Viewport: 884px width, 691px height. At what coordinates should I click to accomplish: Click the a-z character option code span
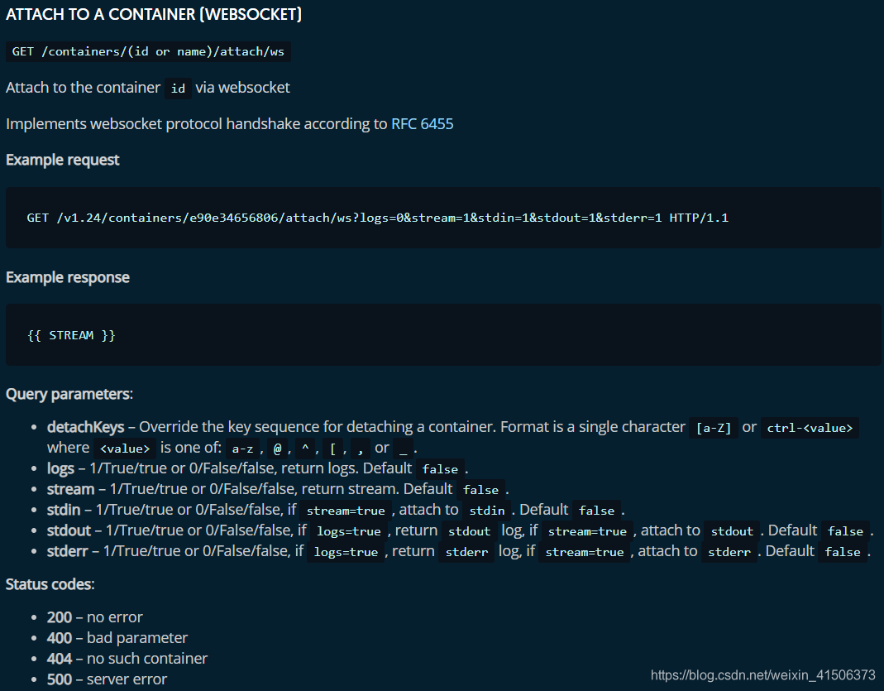241,449
